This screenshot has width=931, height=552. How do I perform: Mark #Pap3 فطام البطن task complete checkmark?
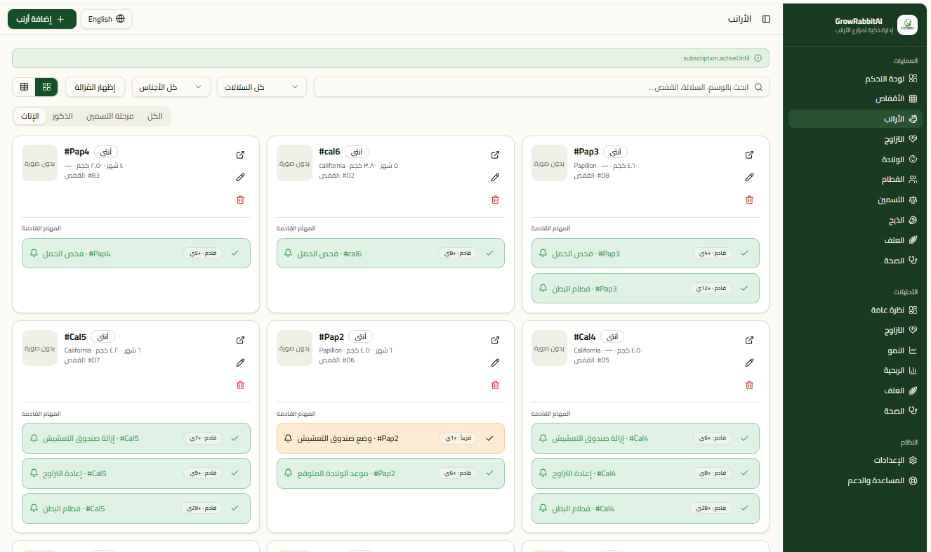[744, 289]
